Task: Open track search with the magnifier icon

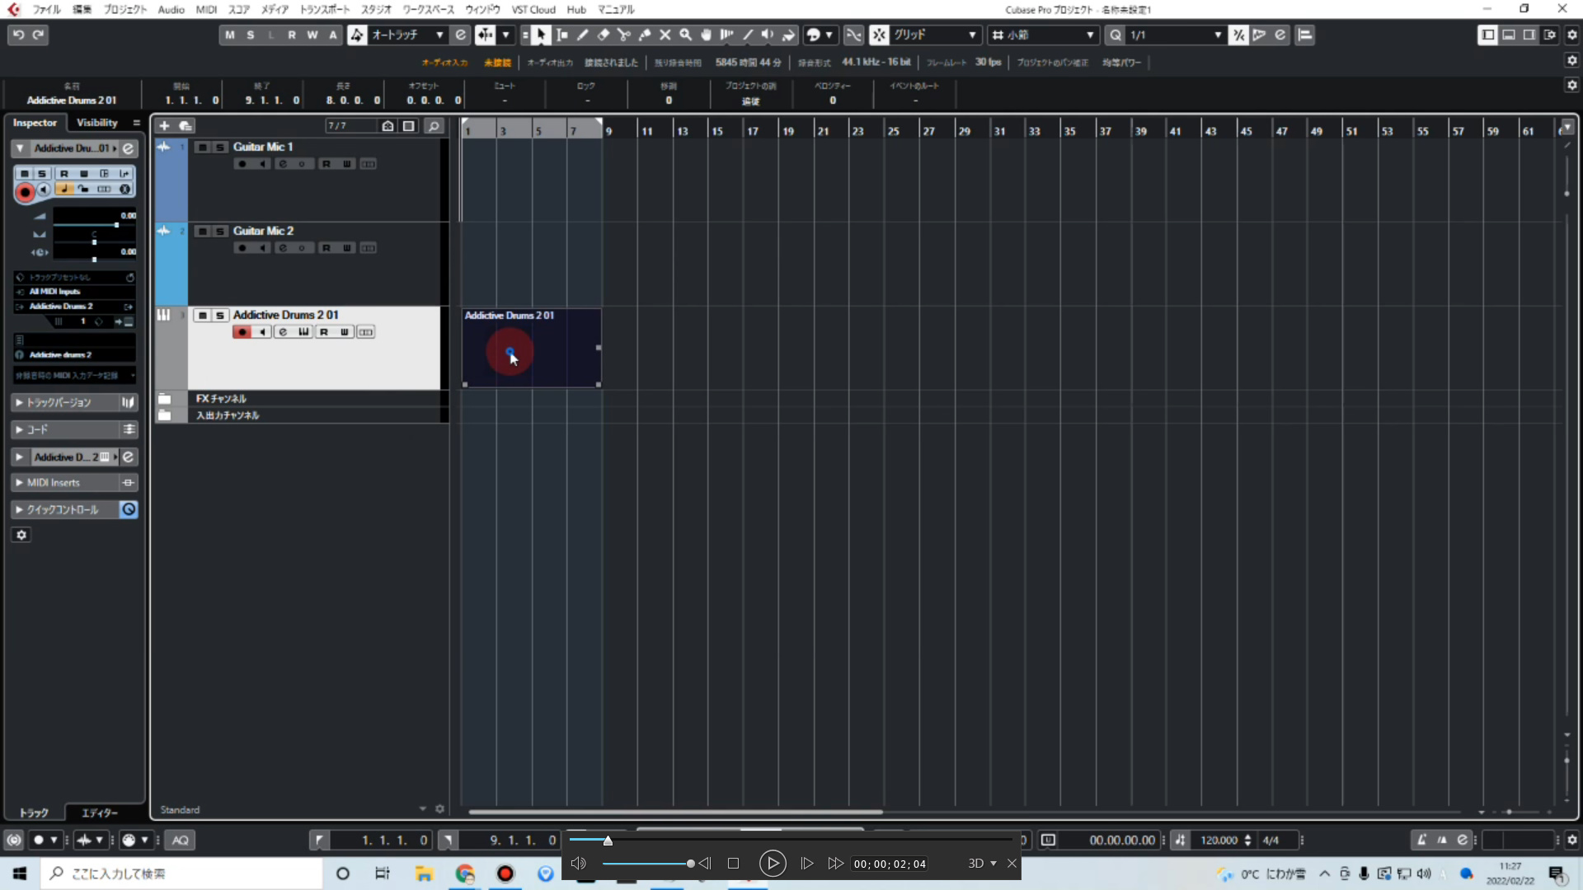Action: tap(434, 125)
